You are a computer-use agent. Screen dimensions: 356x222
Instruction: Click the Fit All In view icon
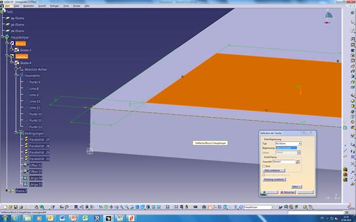[106, 207]
